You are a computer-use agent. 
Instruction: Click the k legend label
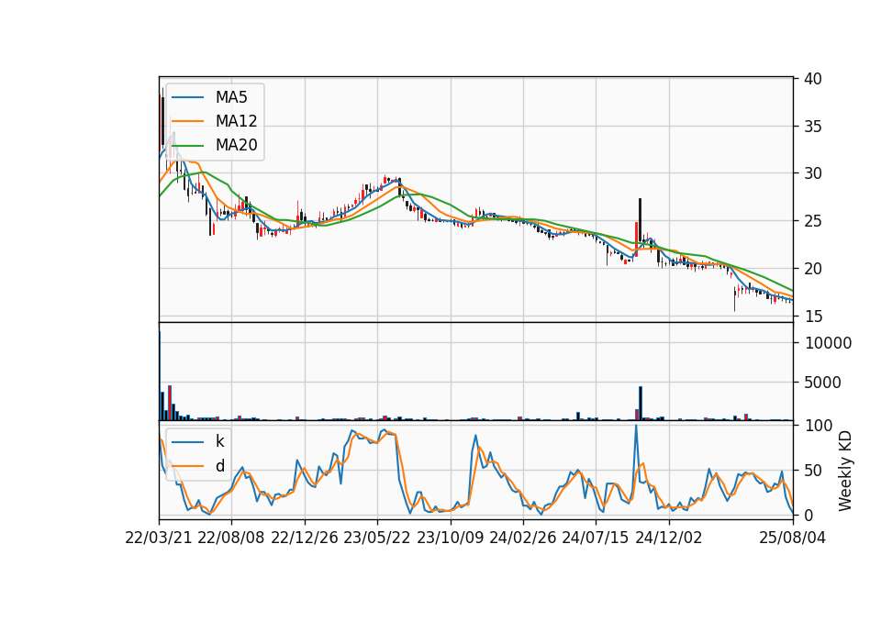coord(219,441)
